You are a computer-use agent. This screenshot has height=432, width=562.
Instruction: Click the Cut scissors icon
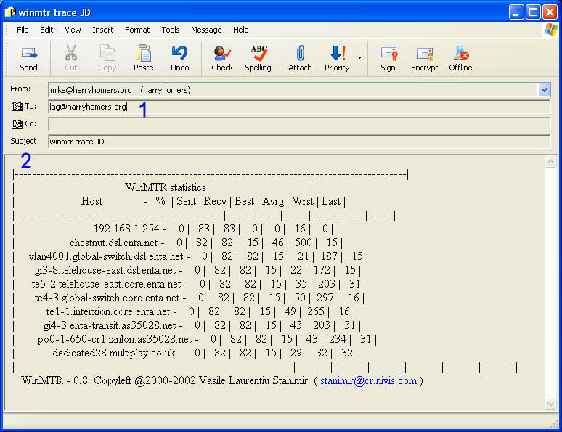click(x=71, y=53)
